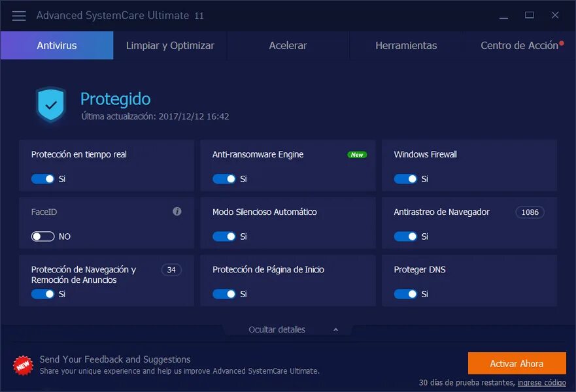Disable the Anti-ransomware Engine switch
Image resolution: width=576 pixels, height=392 pixels.
[224, 179]
